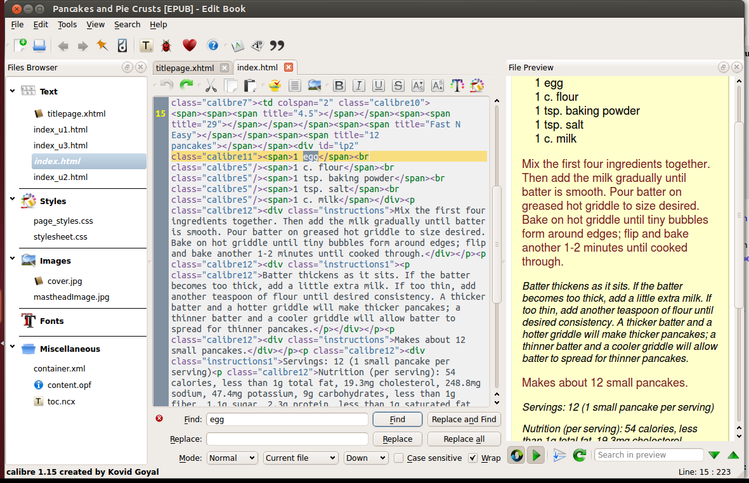Apply strikethrough formatting in editor toolbar
Screen dimensions: 749x483
[x=398, y=86]
